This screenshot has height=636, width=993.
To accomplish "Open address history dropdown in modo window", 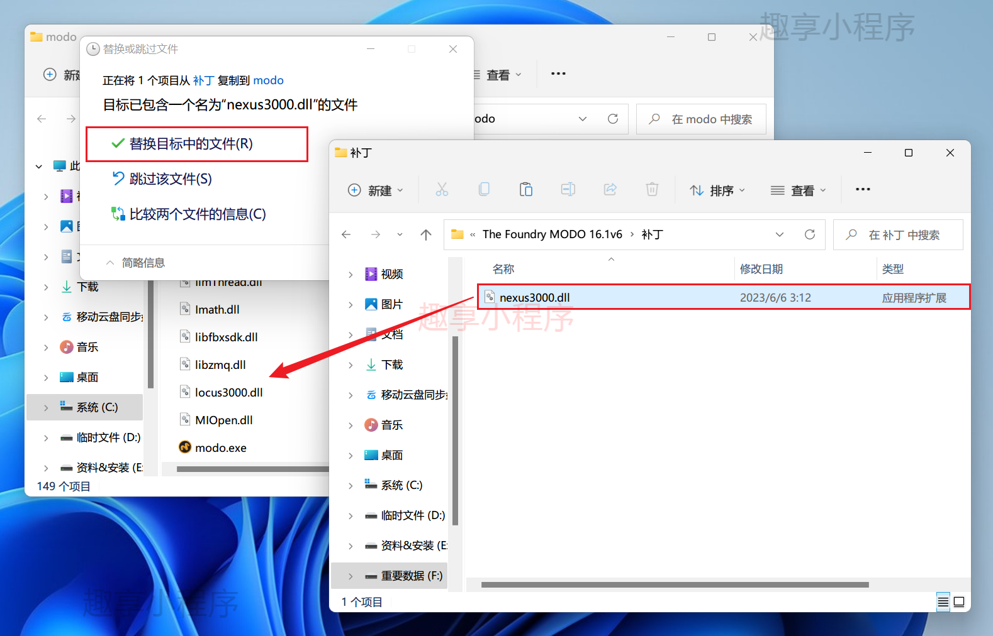I will (583, 119).
